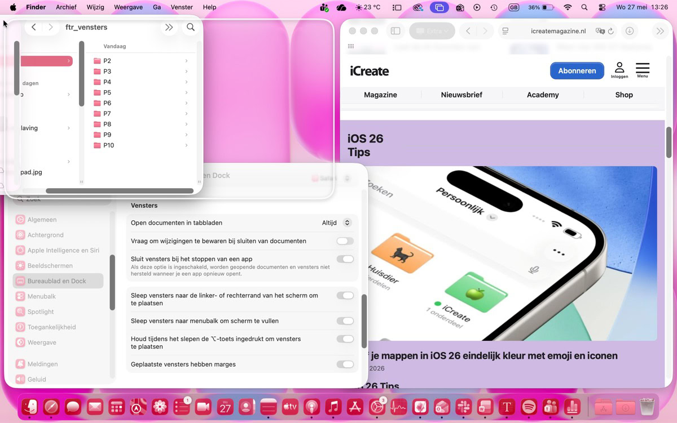This screenshot has height=423, width=677.
Task: Open Safari downloads
Action: [x=630, y=31]
